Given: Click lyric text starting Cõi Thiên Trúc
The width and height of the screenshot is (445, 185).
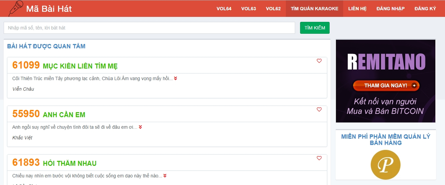Looking at the screenshot, I should 92,78.
